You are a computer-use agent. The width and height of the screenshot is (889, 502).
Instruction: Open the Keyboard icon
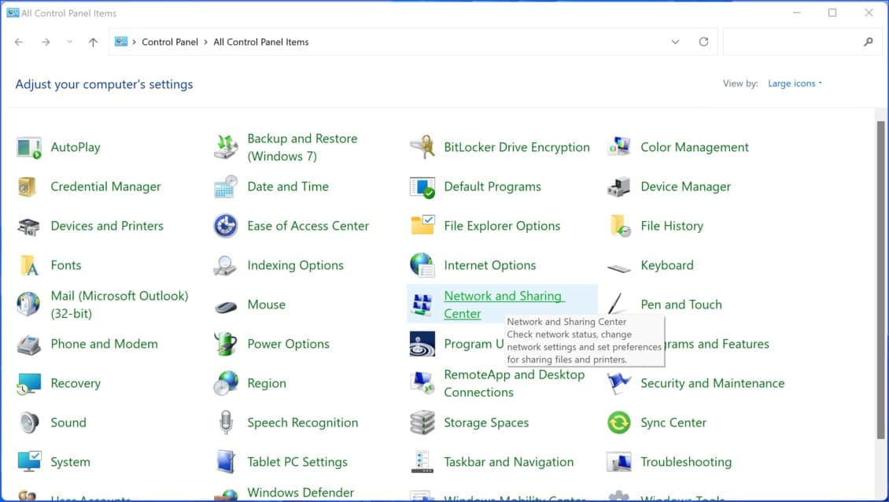click(619, 268)
